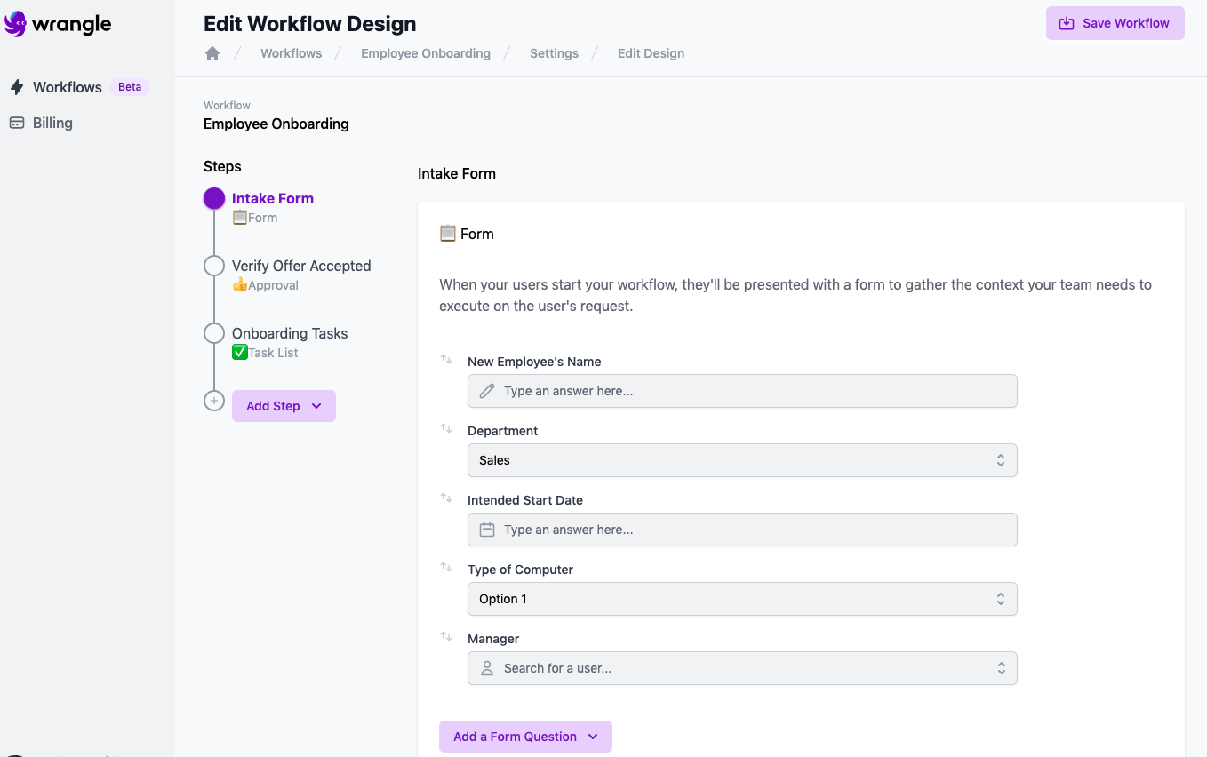This screenshot has height=757, width=1207.
Task: Select the Onboarding Tasks step circle
Action: pyautogui.click(x=213, y=332)
